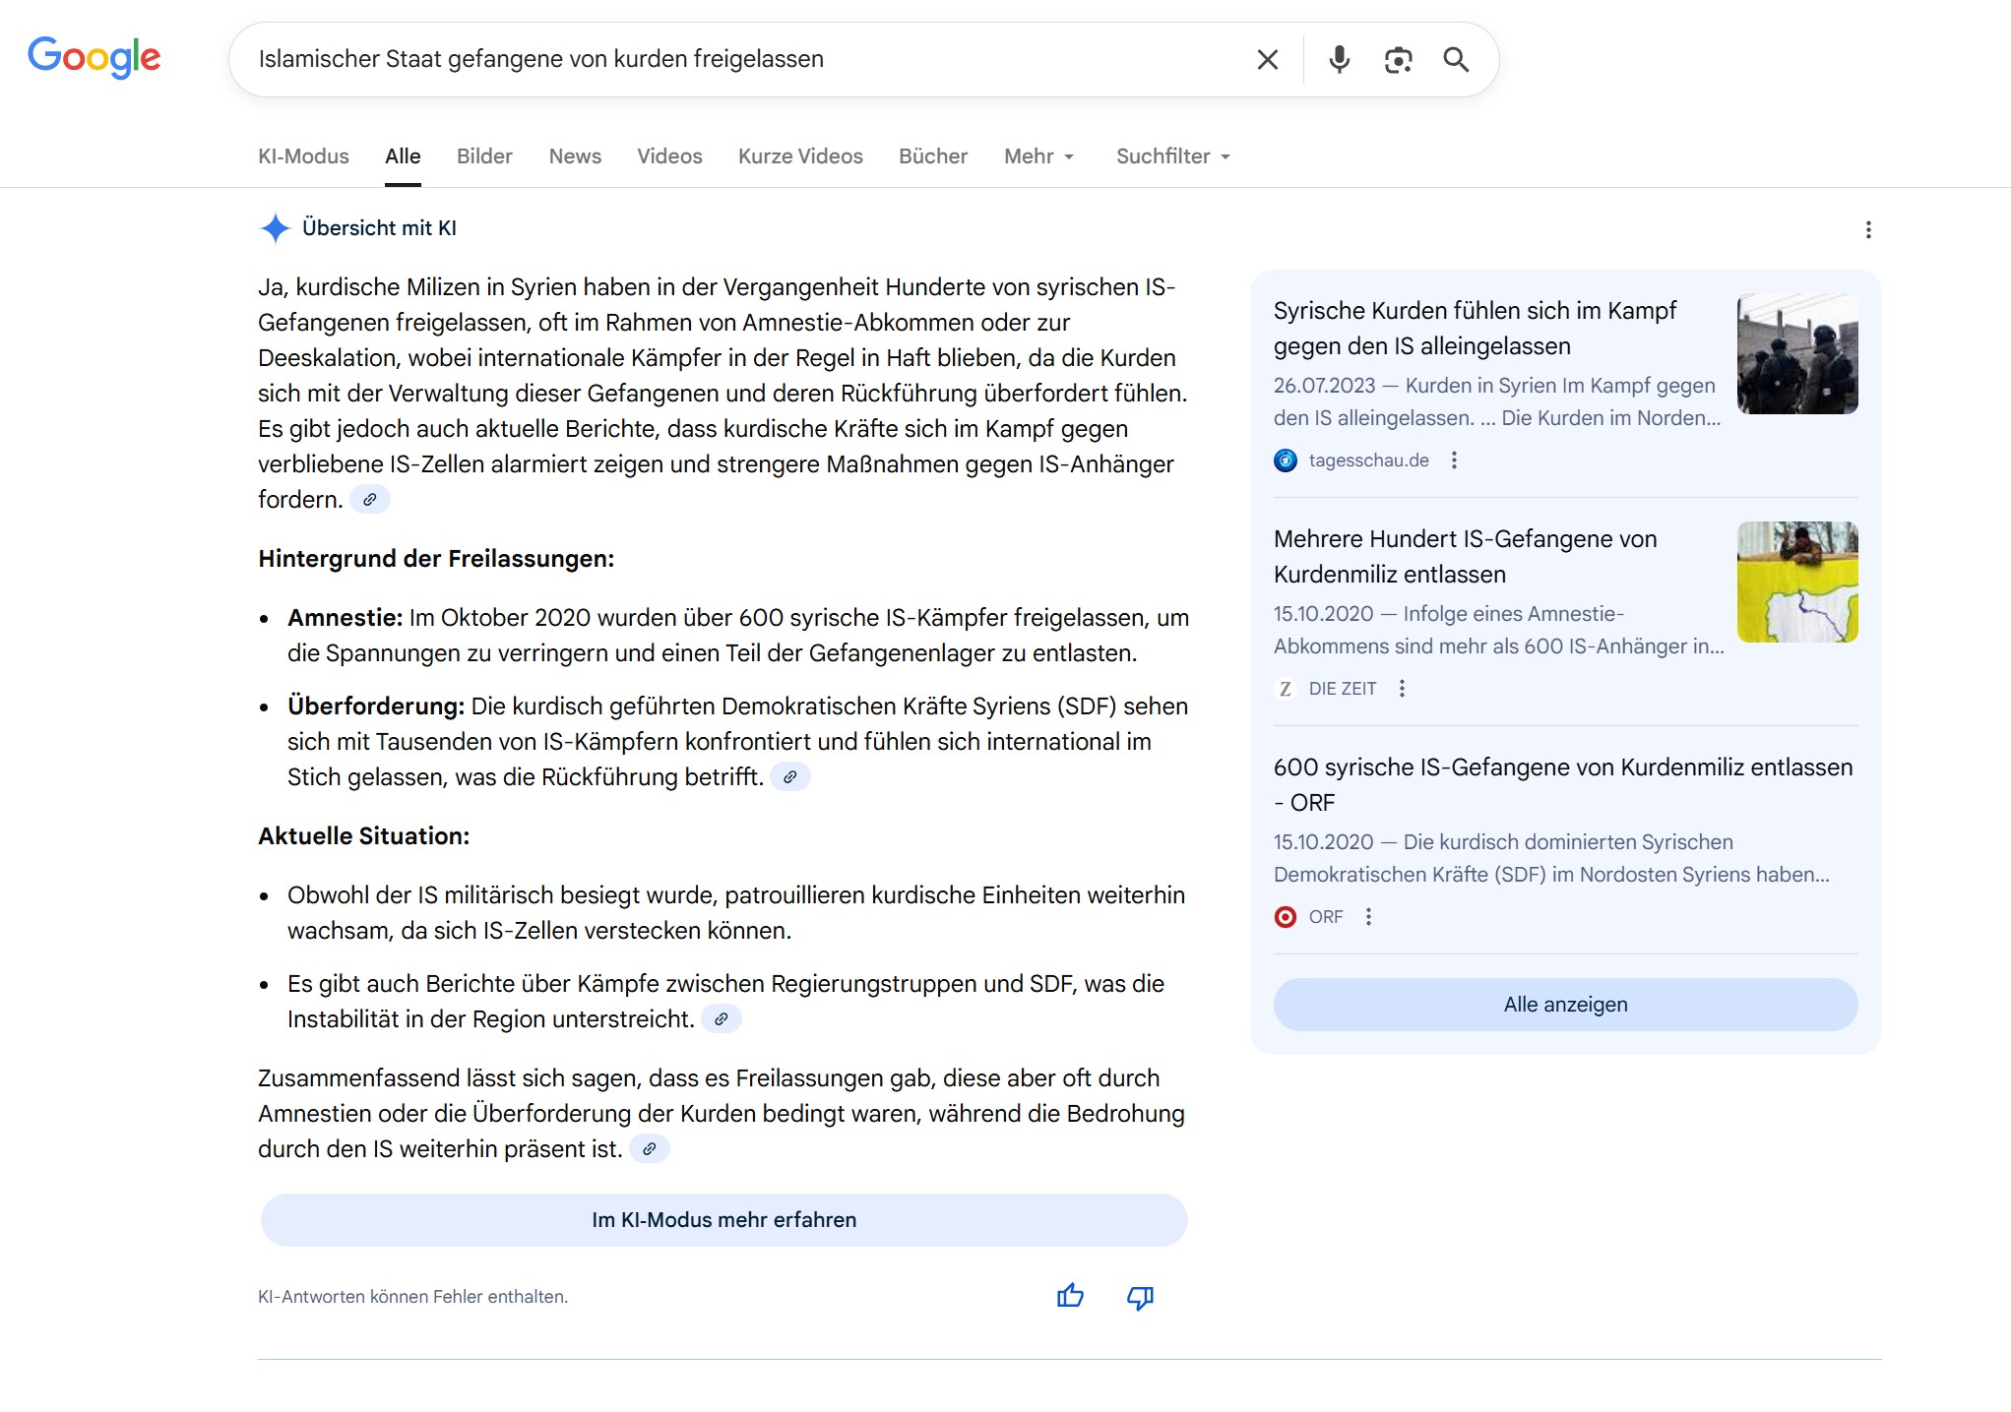
Task: Switch to the News tab
Action: click(575, 156)
